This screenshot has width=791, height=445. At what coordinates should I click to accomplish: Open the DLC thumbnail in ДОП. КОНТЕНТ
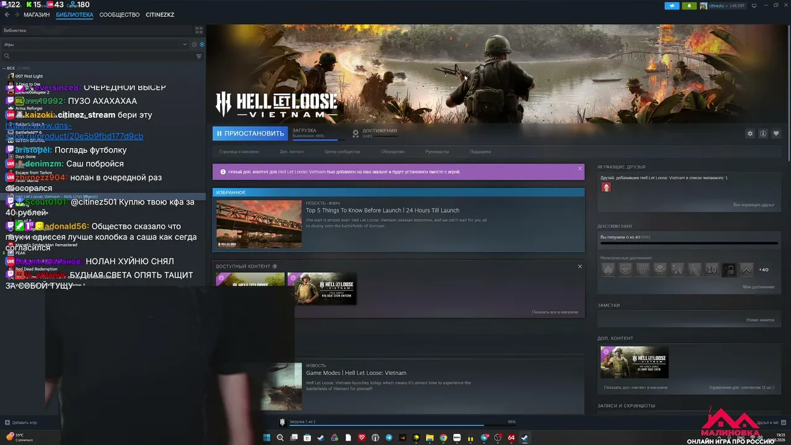point(635,362)
